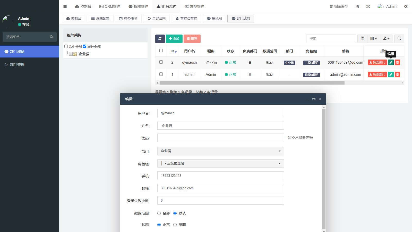Click the green edit pencil for qymaocn
The image size is (412, 232).
(x=391, y=62)
